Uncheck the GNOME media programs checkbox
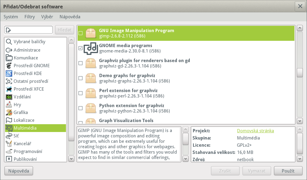Image resolution: width=307 pixels, height=180 pixels. pos(80,48)
